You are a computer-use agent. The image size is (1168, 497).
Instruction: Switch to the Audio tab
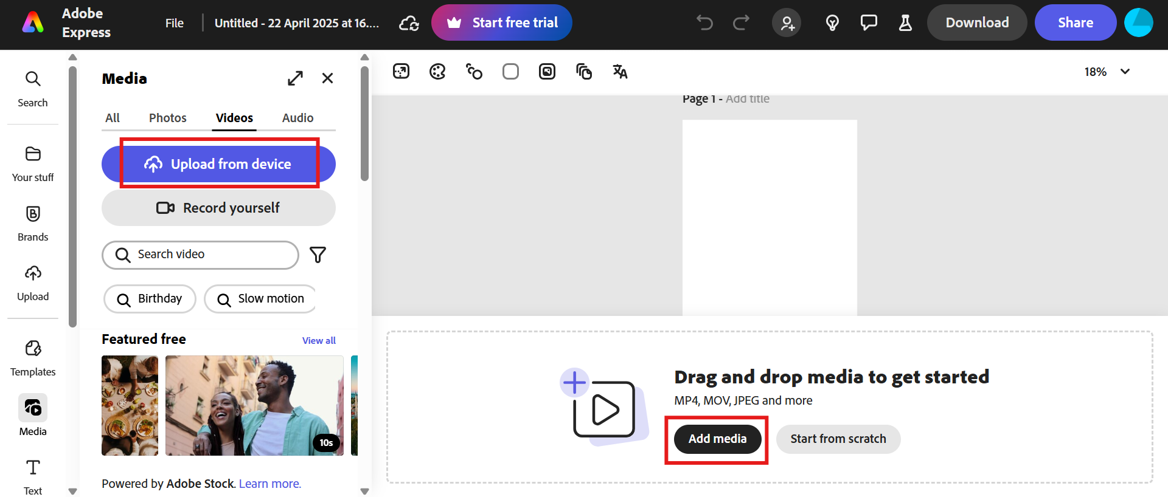click(x=298, y=118)
